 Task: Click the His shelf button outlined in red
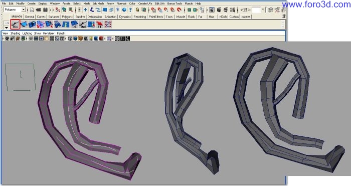15,25
